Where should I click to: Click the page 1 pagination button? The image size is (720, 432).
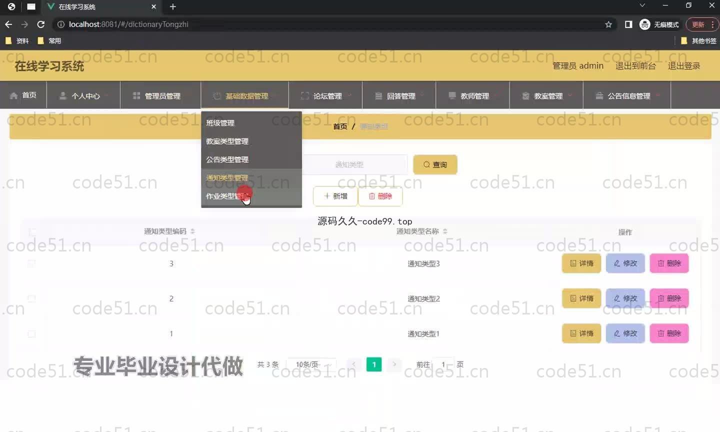(374, 364)
